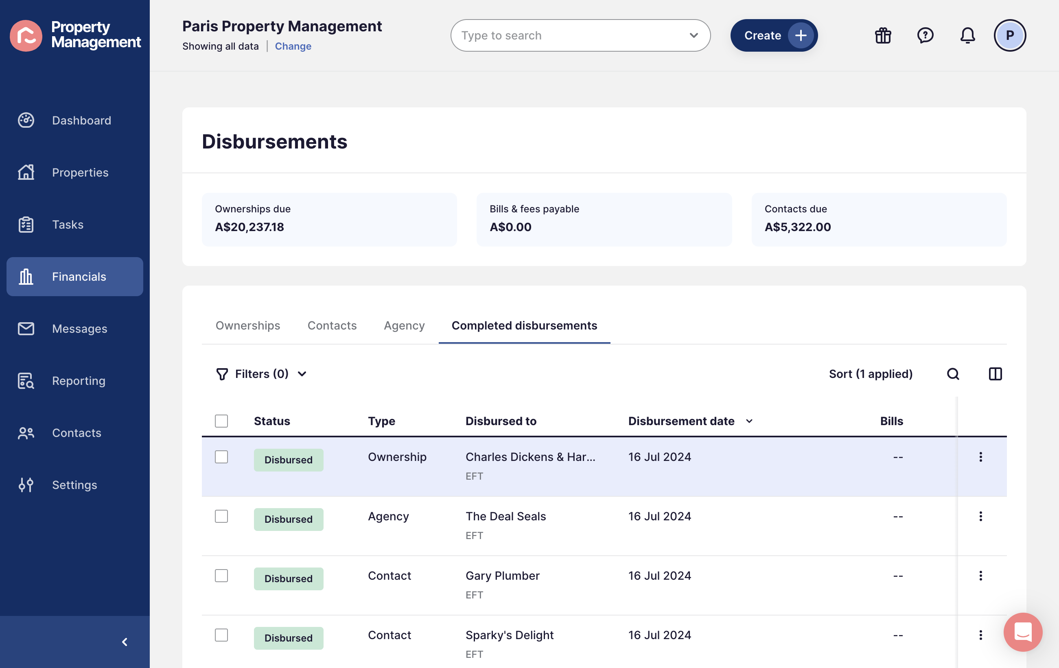Open row menu for The Deal Seals

[980, 516]
